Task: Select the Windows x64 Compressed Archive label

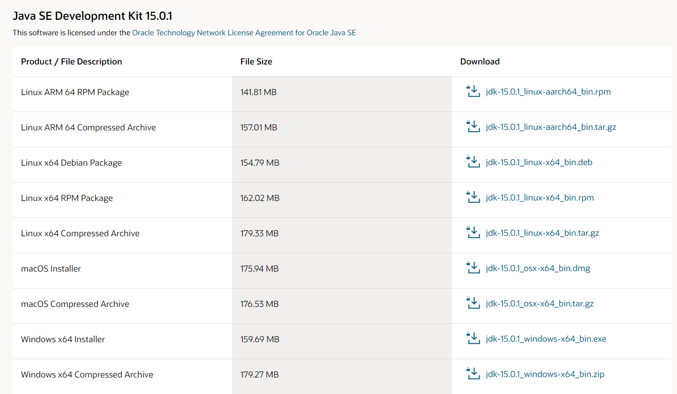Action: [x=87, y=375]
